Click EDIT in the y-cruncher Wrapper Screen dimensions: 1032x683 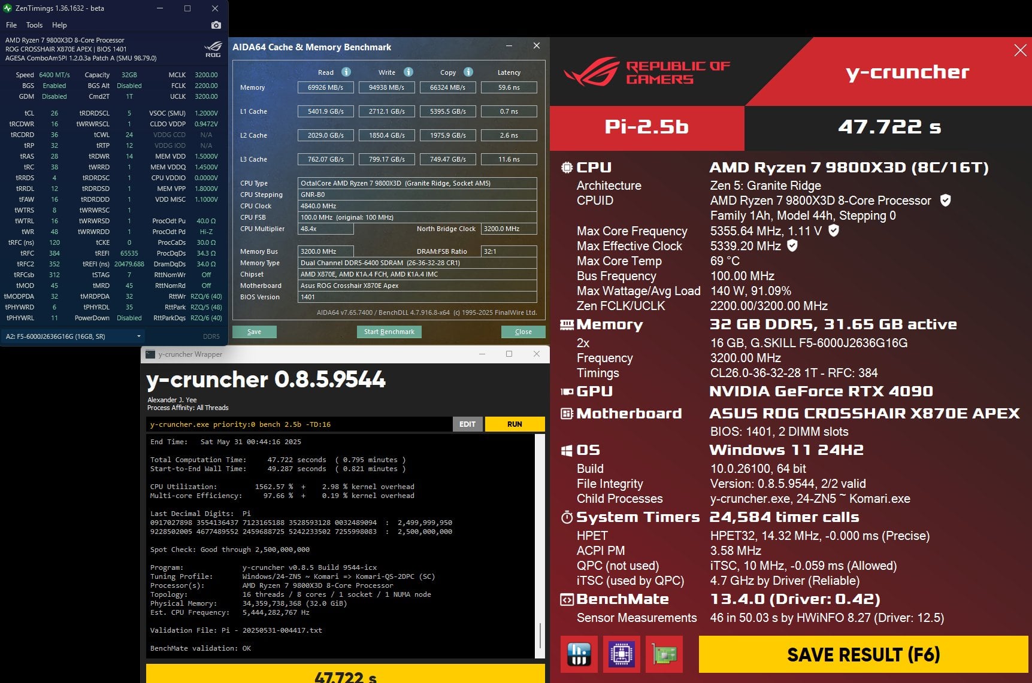(x=468, y=424)
